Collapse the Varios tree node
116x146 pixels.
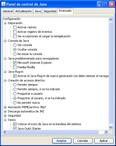(x=5, y=120)
